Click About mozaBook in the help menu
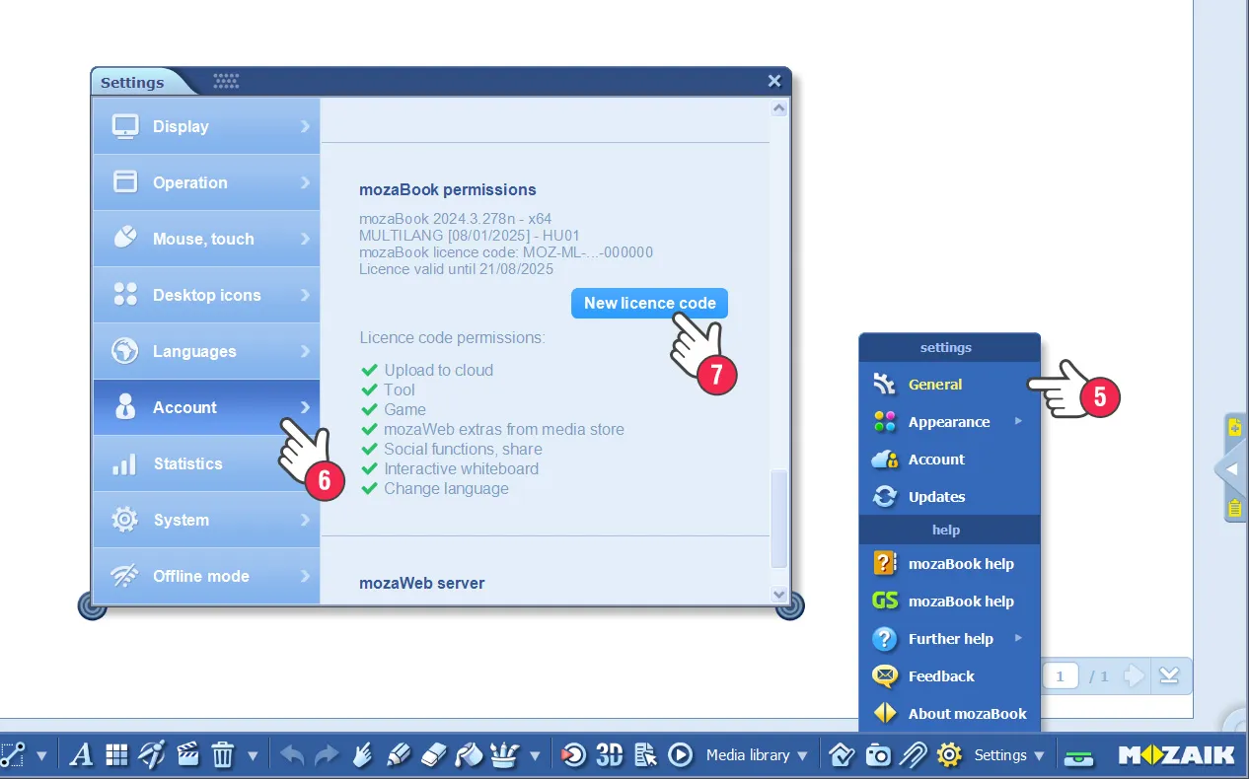The width and height of the screenshot is (1249, 779). (967, 714)
